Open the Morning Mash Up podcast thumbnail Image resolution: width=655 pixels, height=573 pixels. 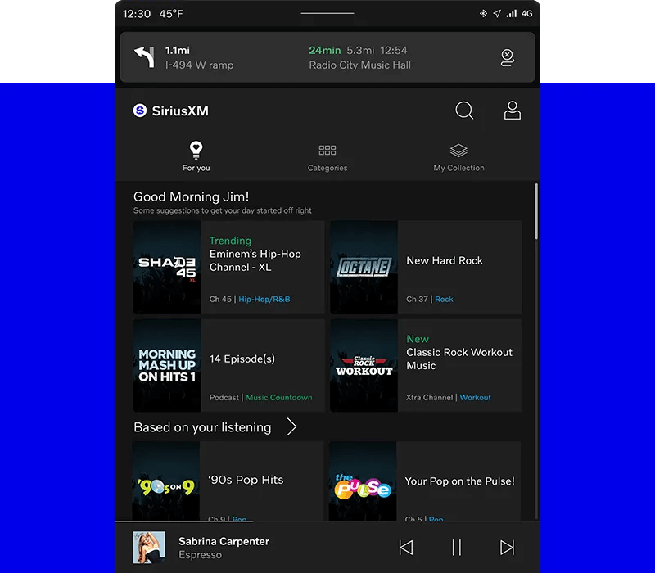click(x=167, y=365)
